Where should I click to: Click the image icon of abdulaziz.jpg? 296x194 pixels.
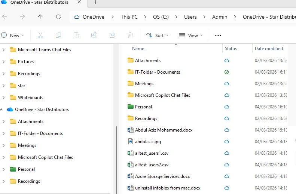tap(131, 141)
